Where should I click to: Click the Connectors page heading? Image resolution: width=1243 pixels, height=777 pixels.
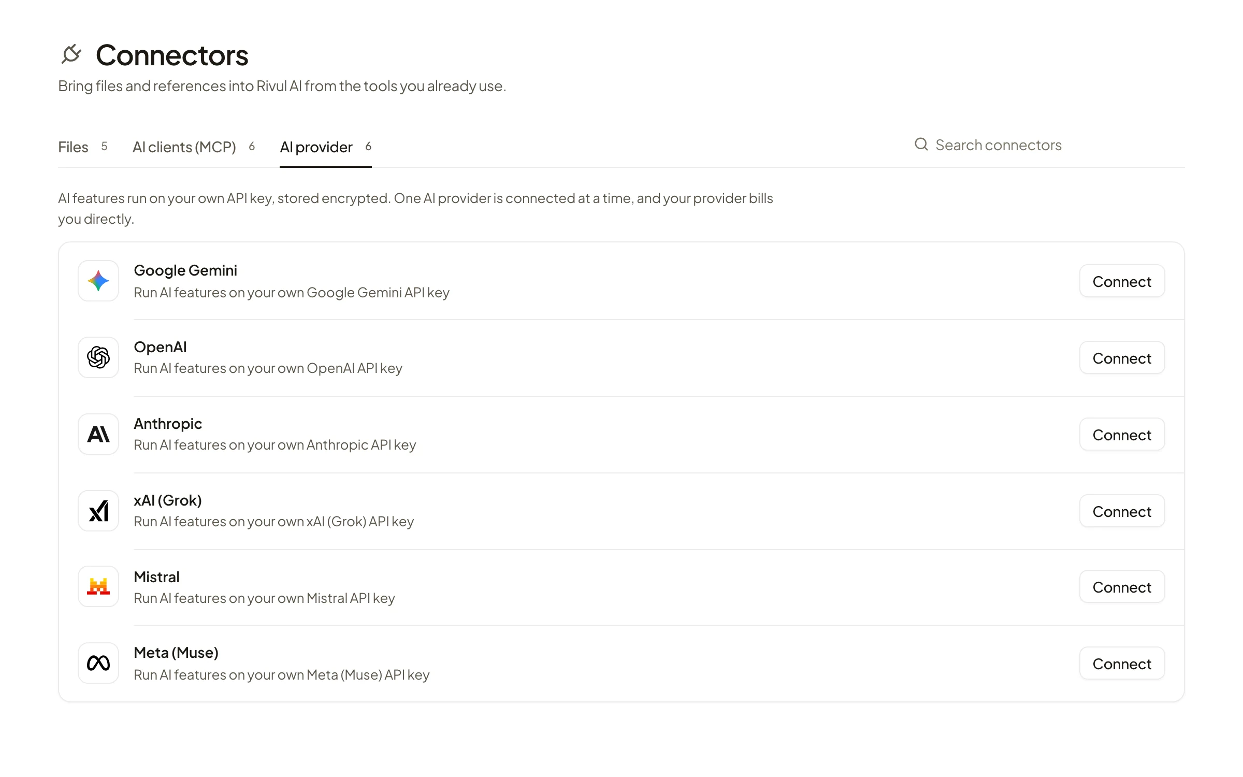pyautogui.click(x=172, y=55)
